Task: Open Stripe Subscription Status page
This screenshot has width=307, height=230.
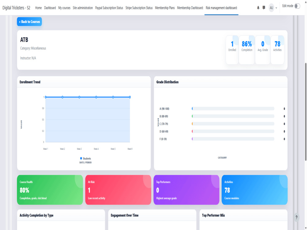Action: (139, 8)
